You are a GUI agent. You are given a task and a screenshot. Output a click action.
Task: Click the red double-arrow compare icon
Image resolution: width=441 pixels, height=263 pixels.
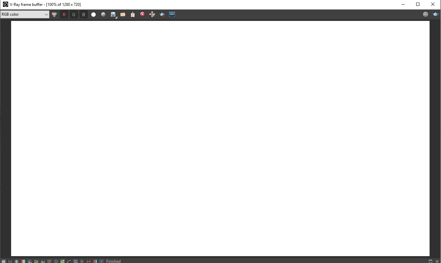89,261
